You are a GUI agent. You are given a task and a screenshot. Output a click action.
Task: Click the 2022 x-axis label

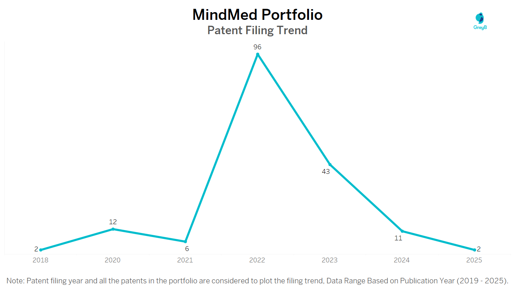pos(257,260)
